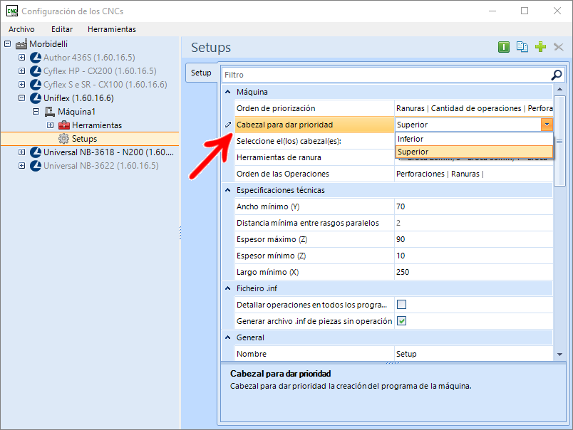Enable Detallar operaciones en todos los programas

(402, 305)
